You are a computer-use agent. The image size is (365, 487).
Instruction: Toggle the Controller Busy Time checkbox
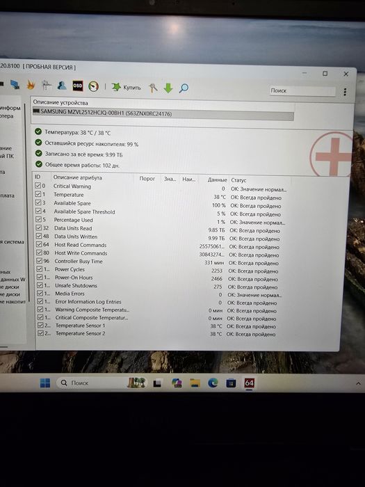pyautogui.click(x=40, y=261)
